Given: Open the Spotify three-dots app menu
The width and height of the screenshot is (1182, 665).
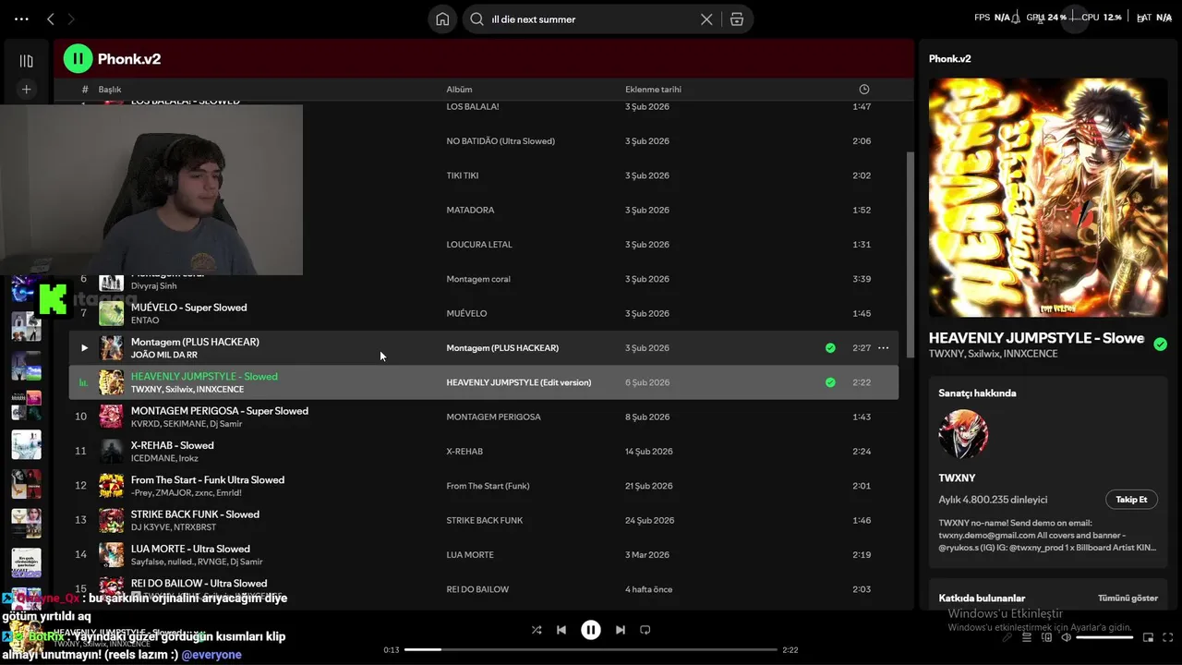Looking at the screenshot, I should point(21,18).
